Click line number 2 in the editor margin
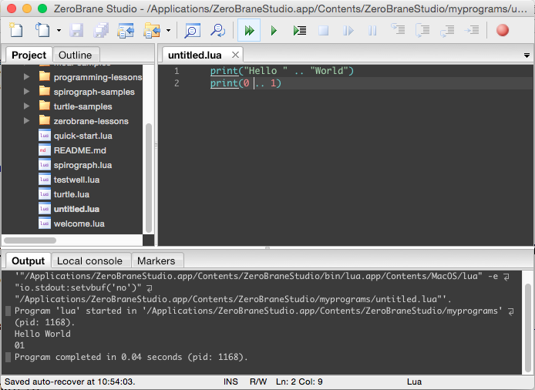This screenshot has width=535, height=390. tap(177, 83)
